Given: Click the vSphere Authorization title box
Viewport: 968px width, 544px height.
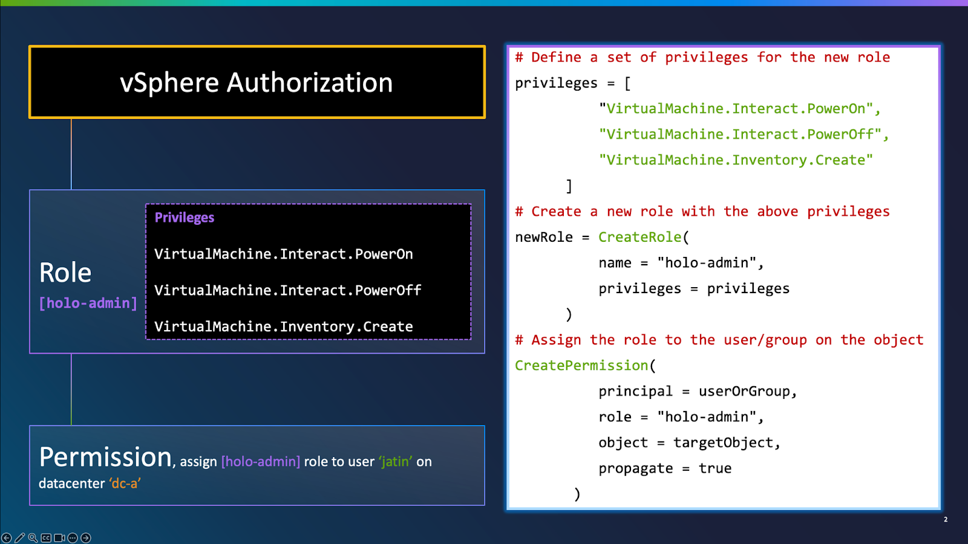Looking at the screenshot, I should click(257, 82).
